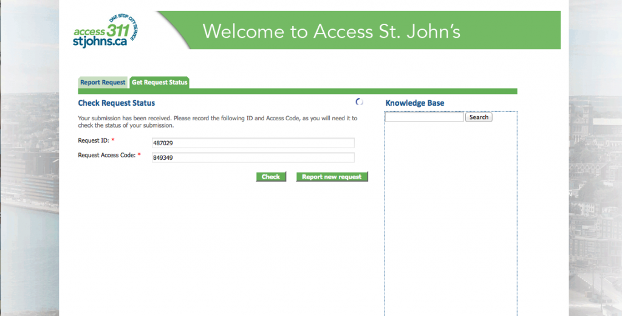Viewport: 622px width, 316px height.
Task: Click the Check Request Status heading
Action: (117, 103)
